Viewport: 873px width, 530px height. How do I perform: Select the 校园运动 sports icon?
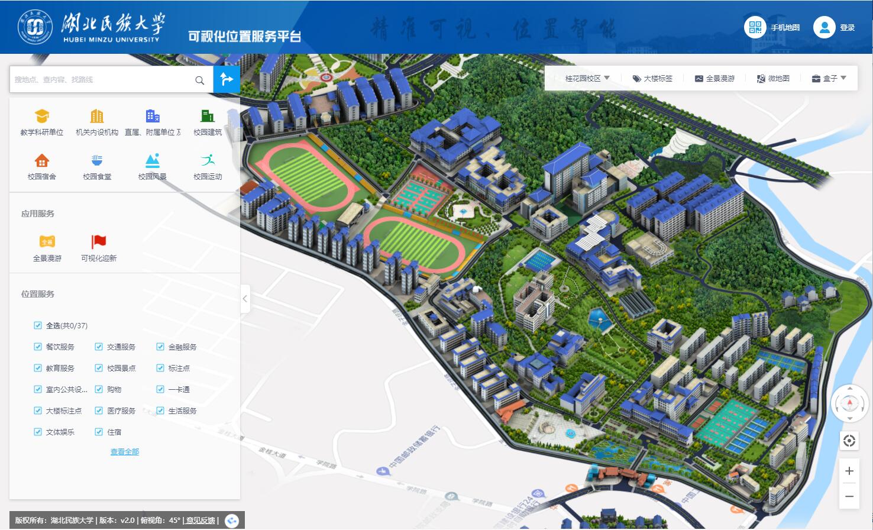pyautogui.click(x=208, y=160)
